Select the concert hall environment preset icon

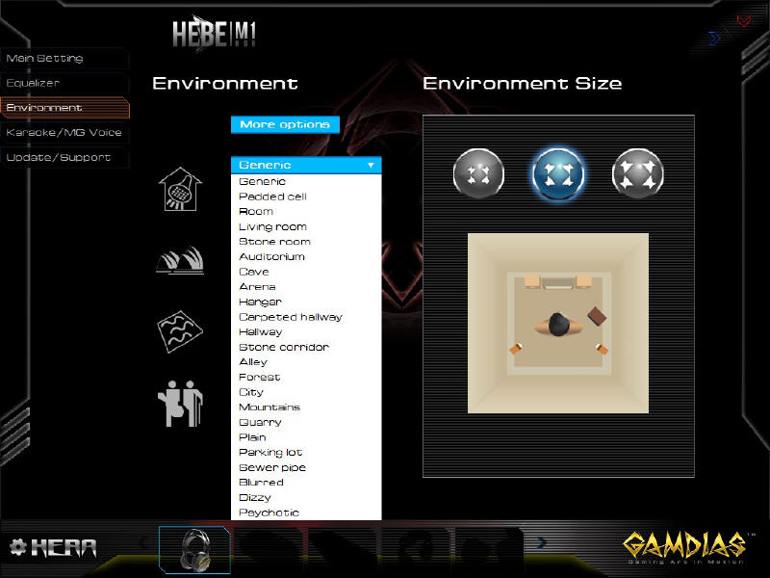pos(180,260)
